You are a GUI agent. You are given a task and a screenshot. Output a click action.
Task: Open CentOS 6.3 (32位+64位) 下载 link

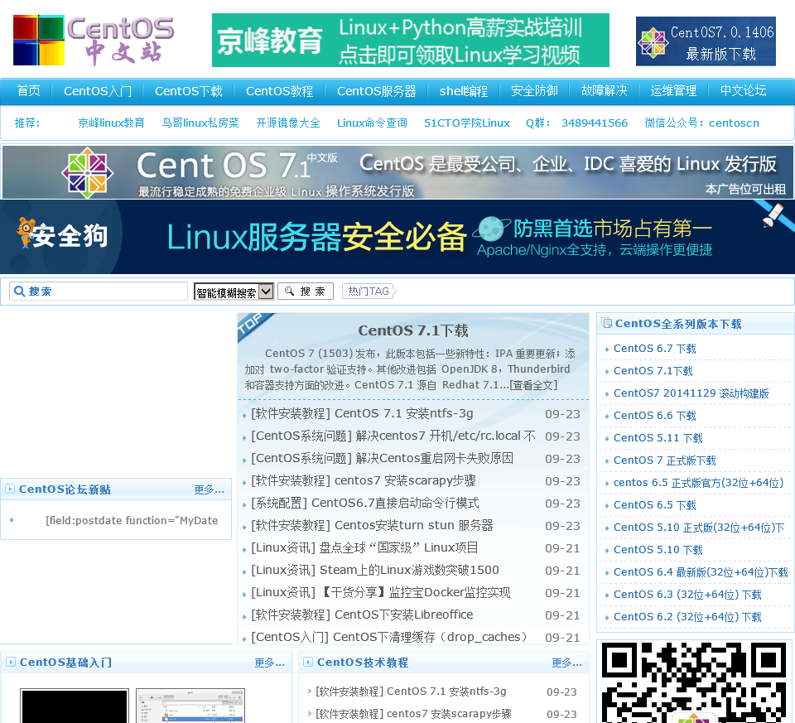687,594
